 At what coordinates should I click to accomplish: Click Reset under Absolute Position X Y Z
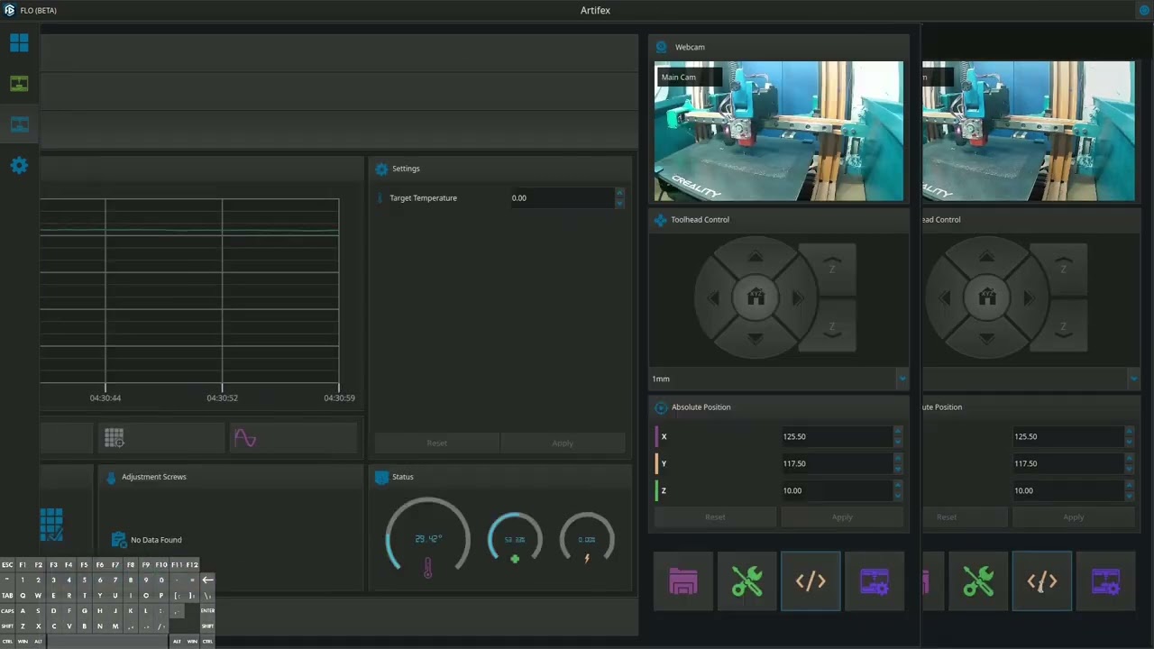pyautogui.click(x=715, y=516)
